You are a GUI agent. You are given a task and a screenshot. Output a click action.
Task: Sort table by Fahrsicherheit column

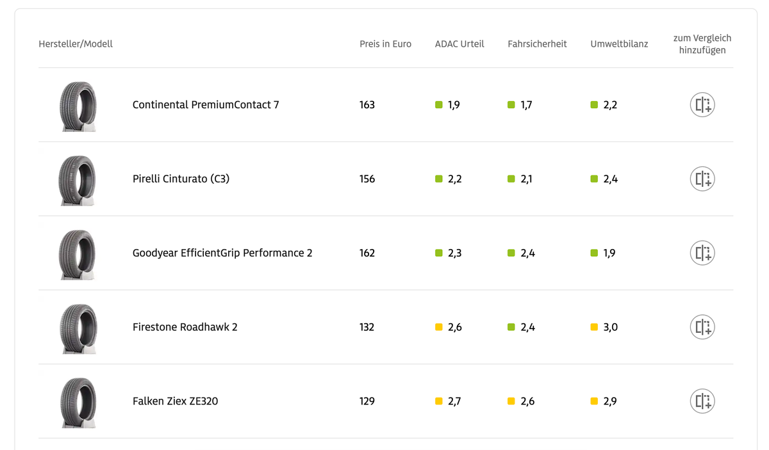(x=537, y=44)
